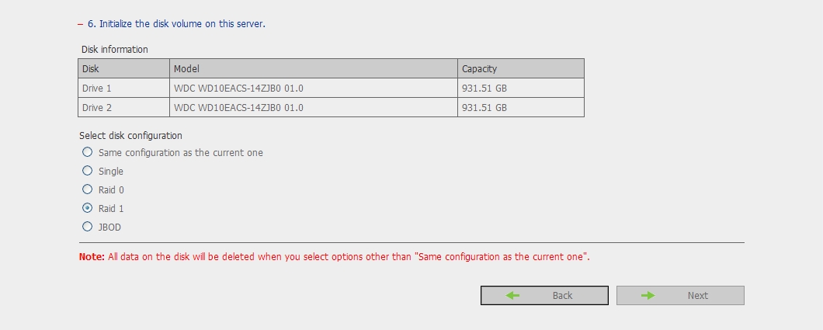Click the green left arrow icon on Back
This screenshot has height=330, width=823.
(x=512, y=295)
